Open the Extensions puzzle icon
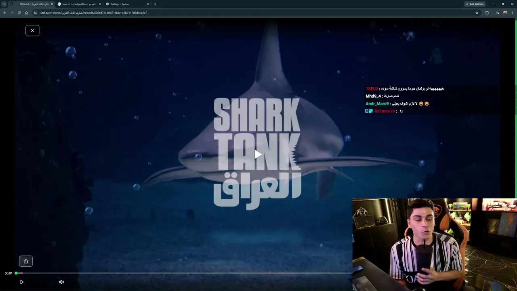The image size is (517, 291). pos(487,13)
